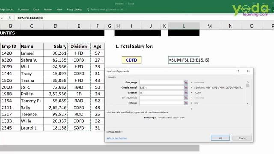Click OK in Function Arguments dialog

(x=220, y=138)
